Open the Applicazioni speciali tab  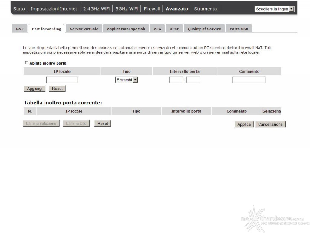tap(126, 29)
